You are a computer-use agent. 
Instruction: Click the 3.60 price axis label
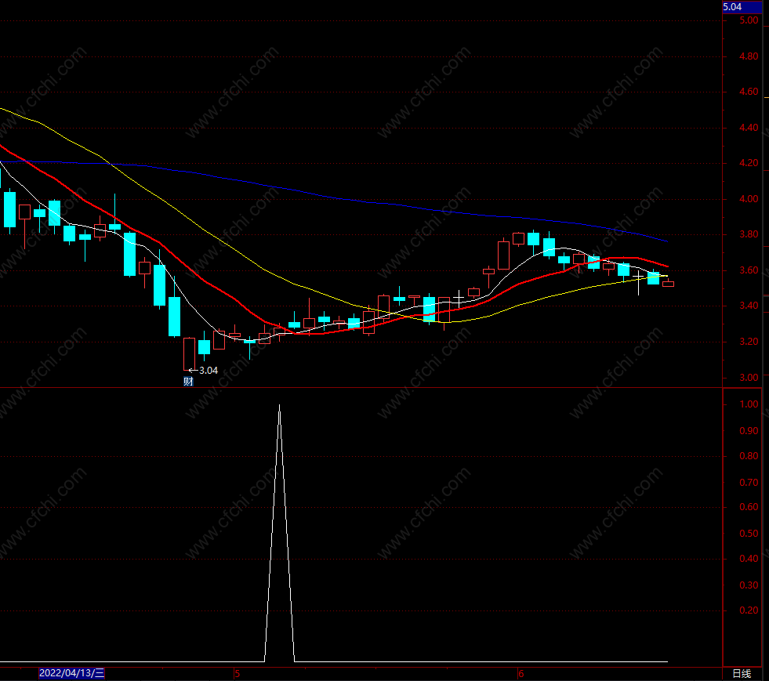749,270
